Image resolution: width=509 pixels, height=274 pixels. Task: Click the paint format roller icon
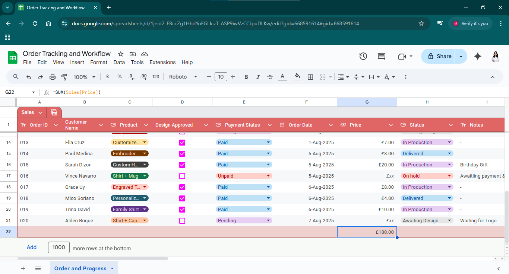point(64,77)
